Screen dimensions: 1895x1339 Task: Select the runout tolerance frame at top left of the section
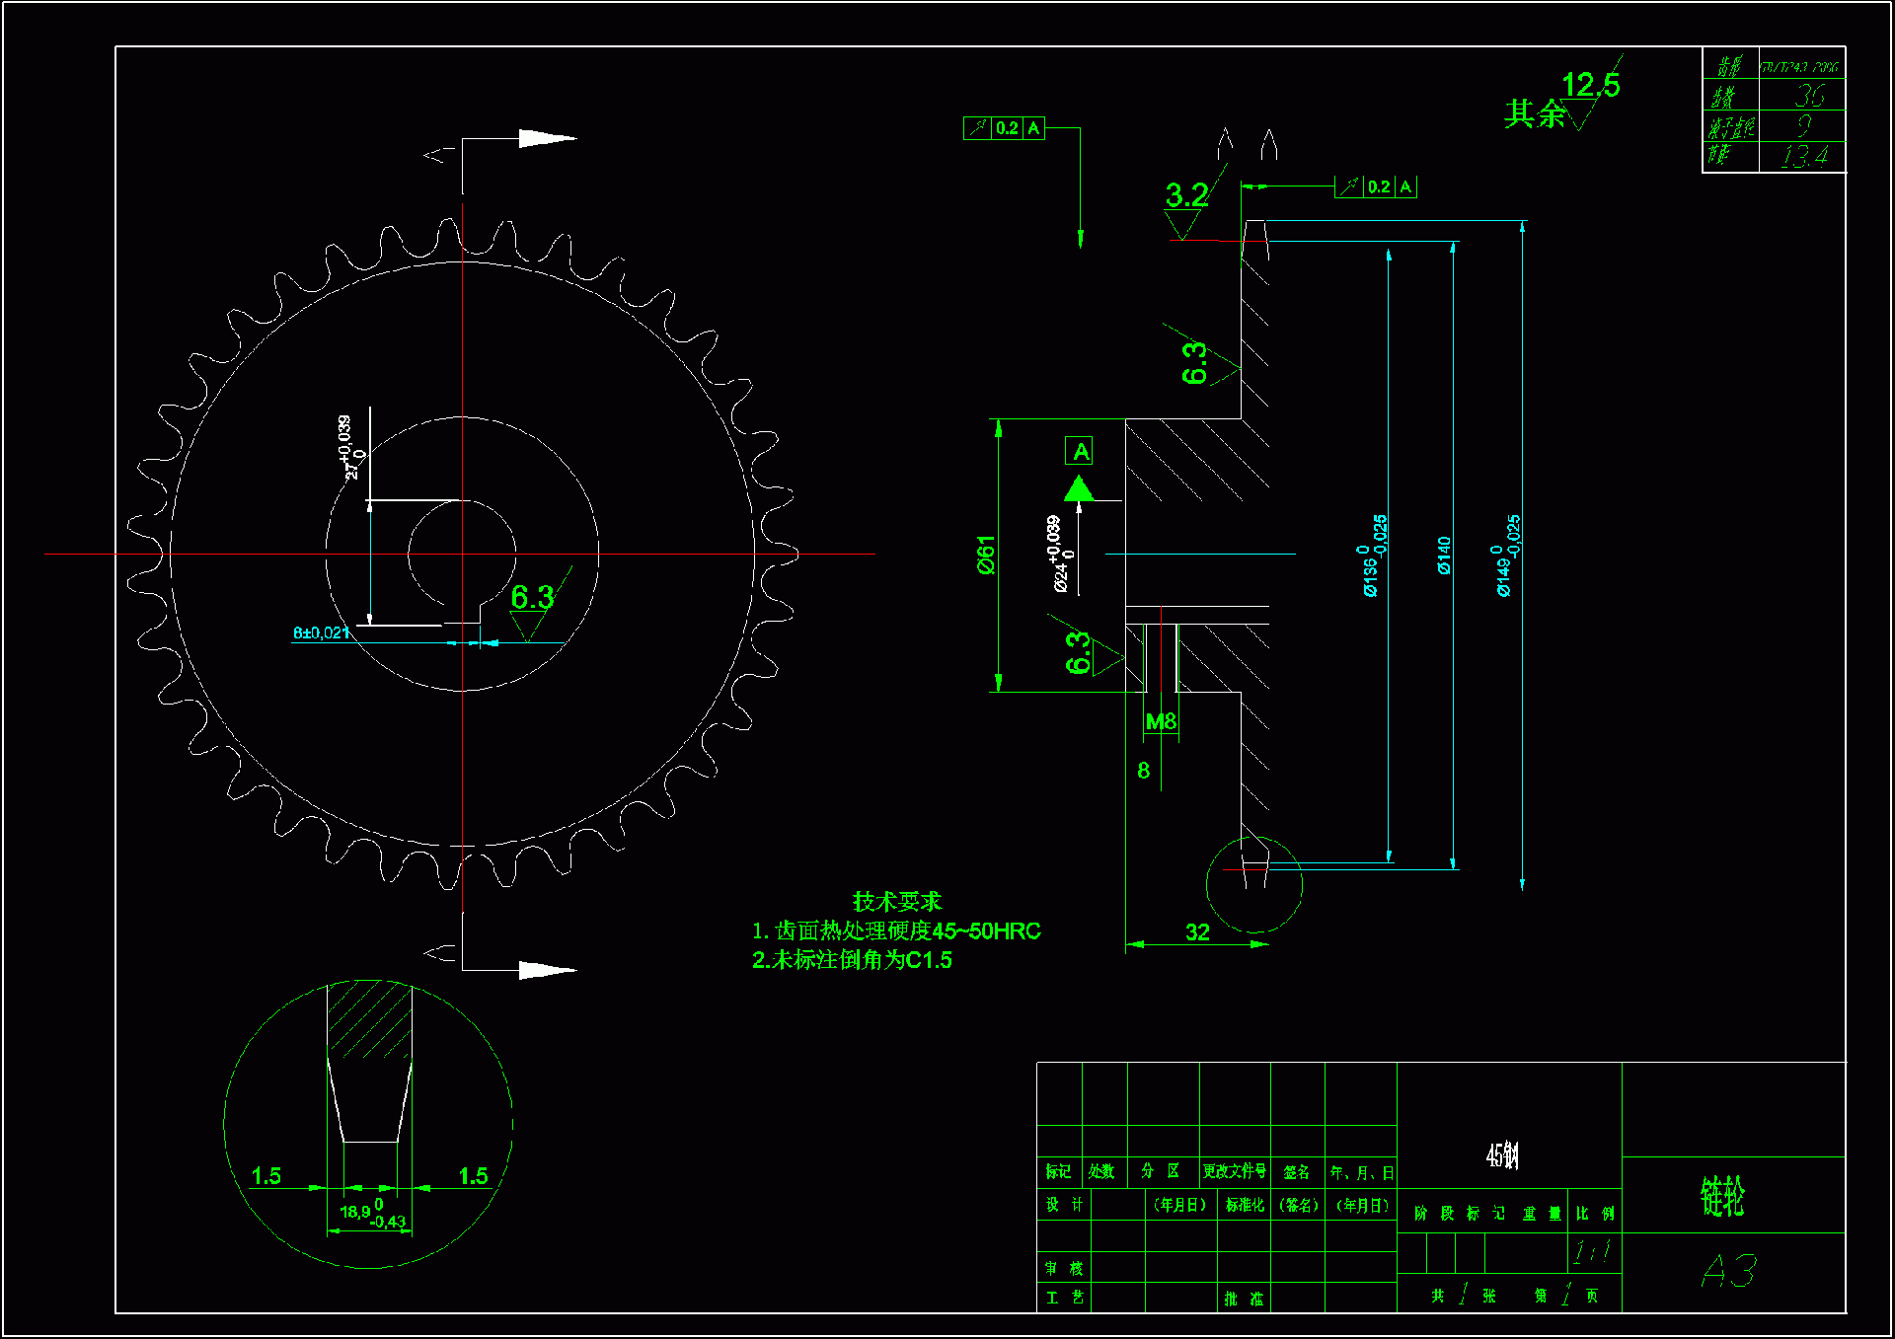click(x=1004, y=128)
